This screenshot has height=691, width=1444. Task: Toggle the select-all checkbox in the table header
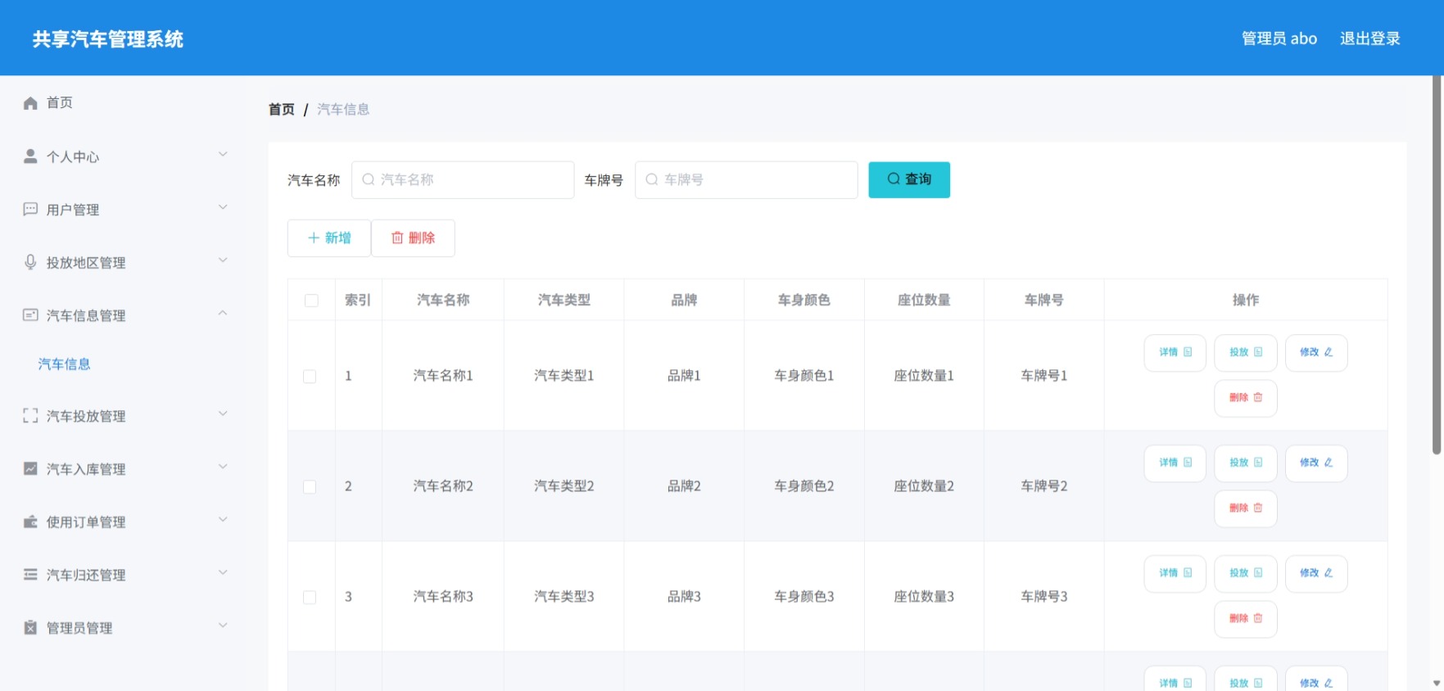(x=311, y=300)
